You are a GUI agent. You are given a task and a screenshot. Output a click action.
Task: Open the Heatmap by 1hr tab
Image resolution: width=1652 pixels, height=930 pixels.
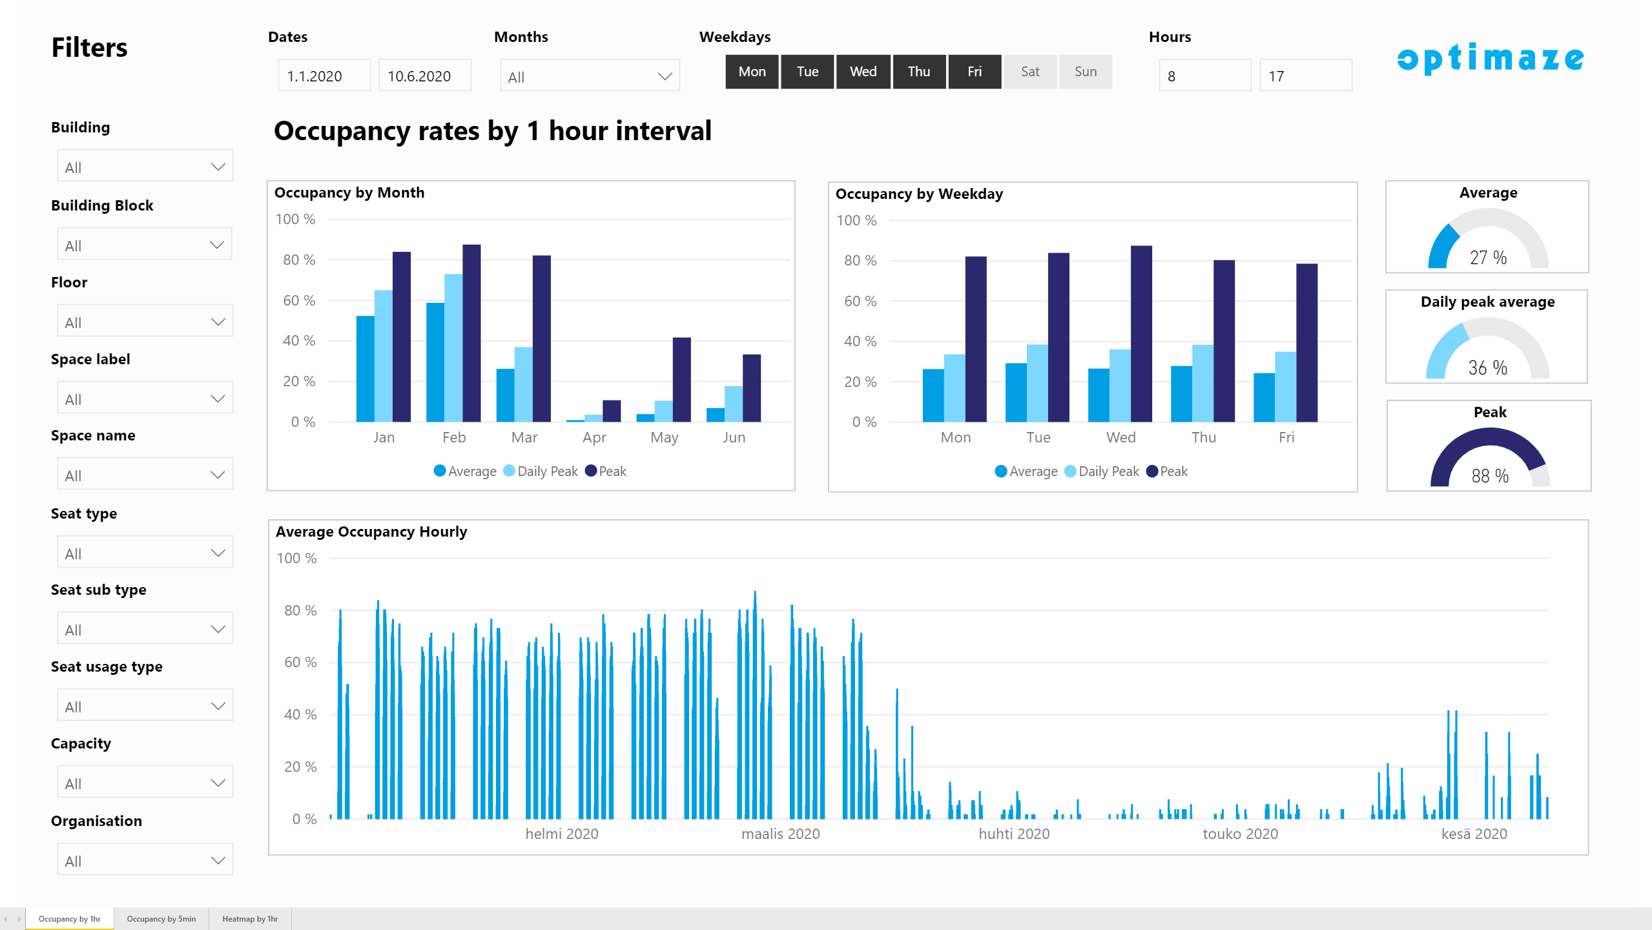pyautogui.click(x=250, y=919)
